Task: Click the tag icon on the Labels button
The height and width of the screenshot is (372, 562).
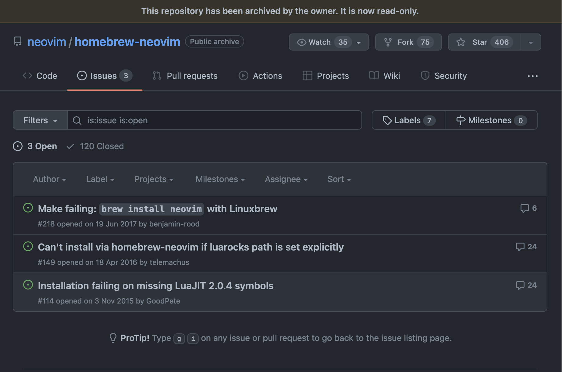Action: (x=387, y=120)
